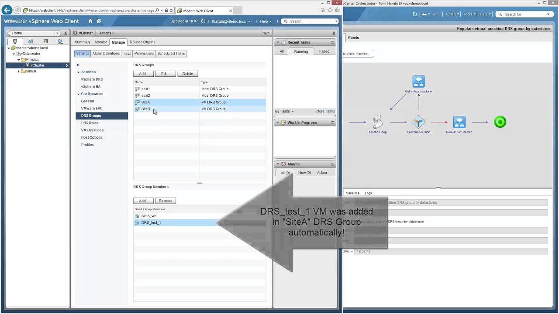Open Networking inventory tab icon
Screen dimensions: 559x314
61,41
